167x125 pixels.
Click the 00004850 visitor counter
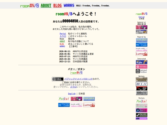71,21
